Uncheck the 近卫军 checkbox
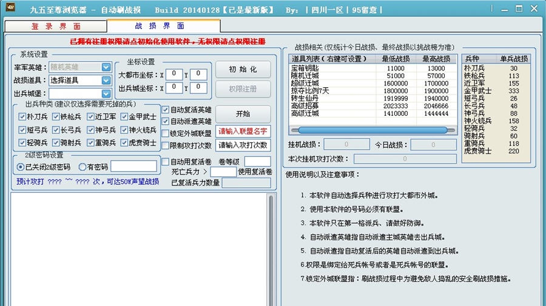Screen dimensions: 546x306 pos(90,117)
